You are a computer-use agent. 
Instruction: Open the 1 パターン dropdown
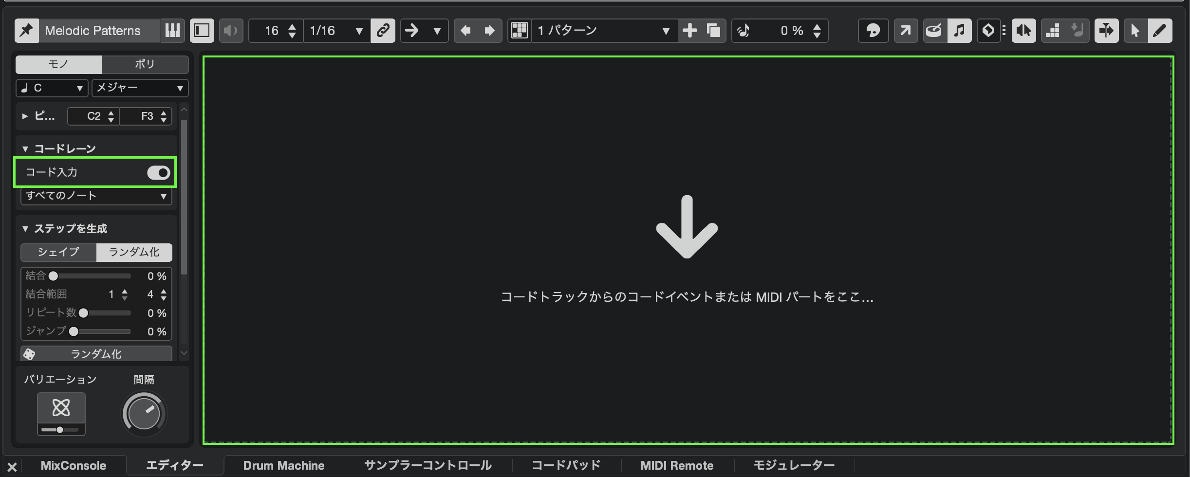[x=604, y=31]
